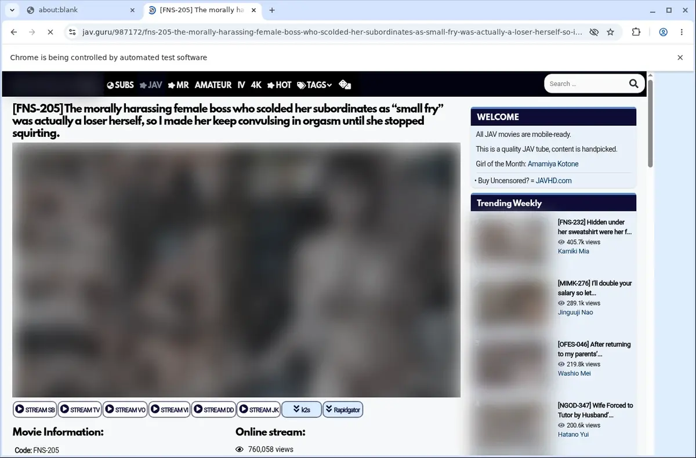Viewport: 696px width, 458px height.
Task: Expand the TAGS dropdown menu
Action: tap(314, 85)
